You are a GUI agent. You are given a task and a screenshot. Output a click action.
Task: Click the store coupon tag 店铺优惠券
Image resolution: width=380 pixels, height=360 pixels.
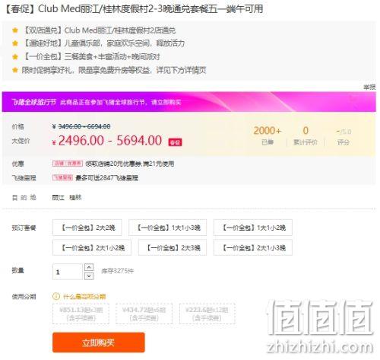coord(68,164)
